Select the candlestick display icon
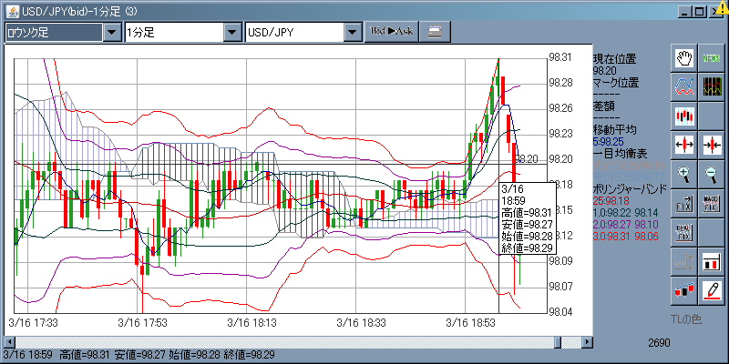Image resolution: width=729 pixels, height=364 pixels. coord(684,116)
